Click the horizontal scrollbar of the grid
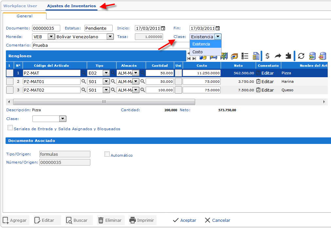331x228 pixels. point(104,102)
